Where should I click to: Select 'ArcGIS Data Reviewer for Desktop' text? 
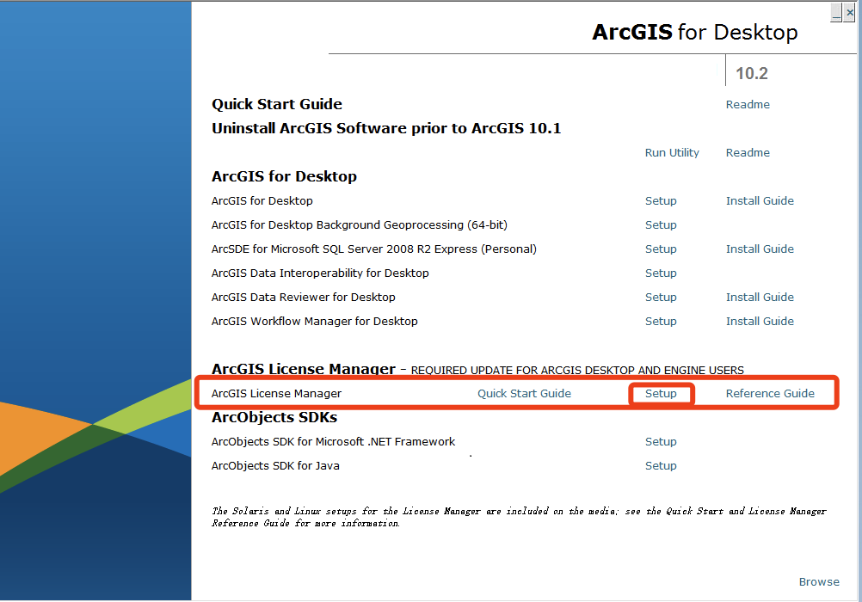pos(303,298)
